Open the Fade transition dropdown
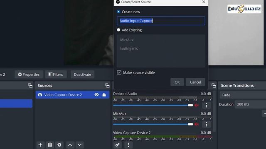 click(243, 95)
